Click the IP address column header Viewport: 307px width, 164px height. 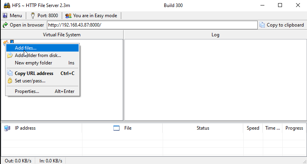point(41,128)
